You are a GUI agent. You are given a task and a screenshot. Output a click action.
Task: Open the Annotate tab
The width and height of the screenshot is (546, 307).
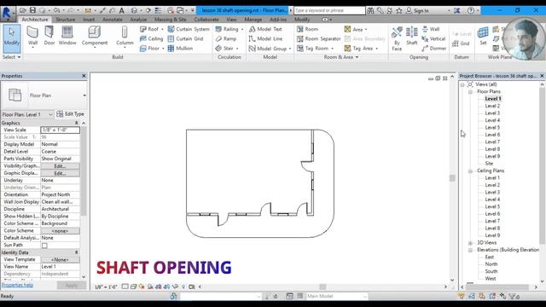[112, 20]
